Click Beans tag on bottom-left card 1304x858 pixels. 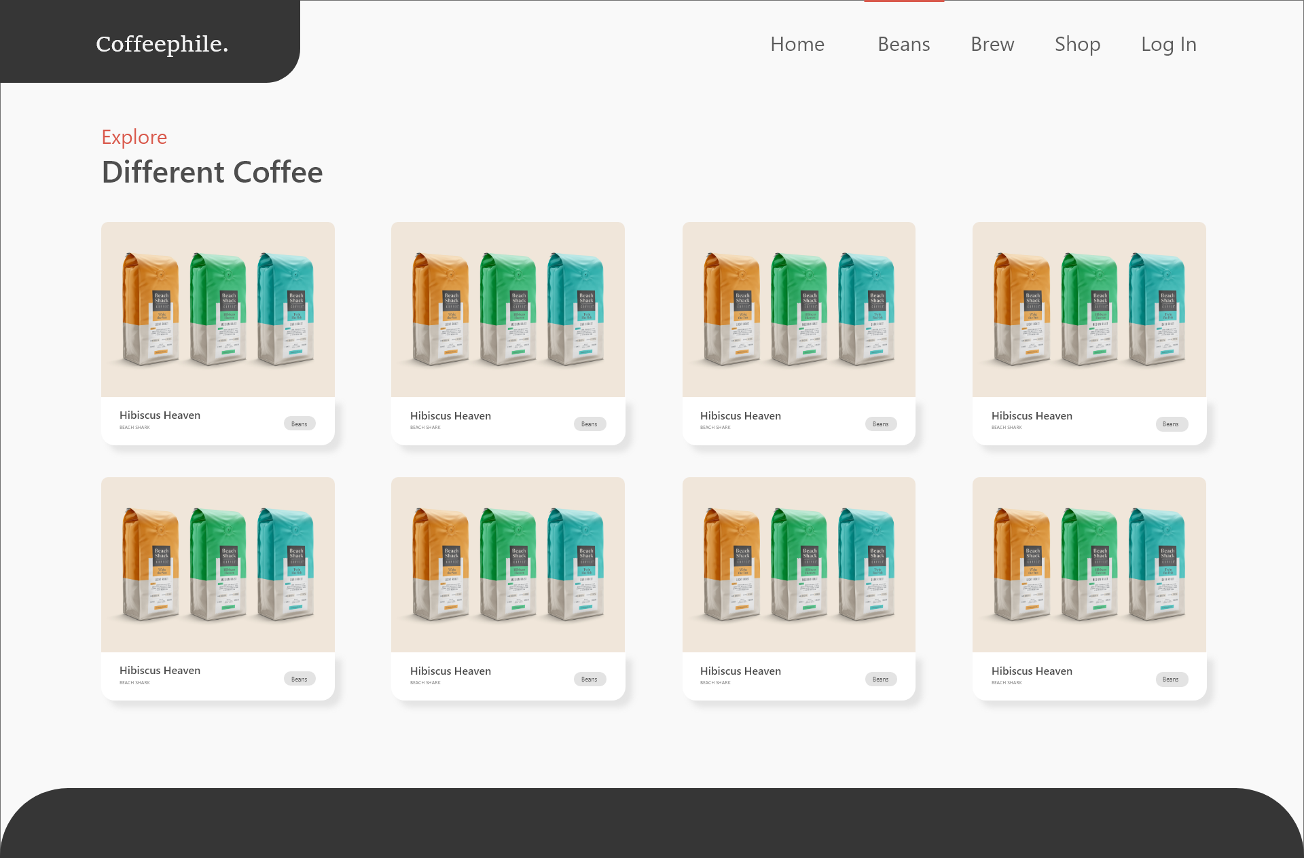(x=299, y=679)
